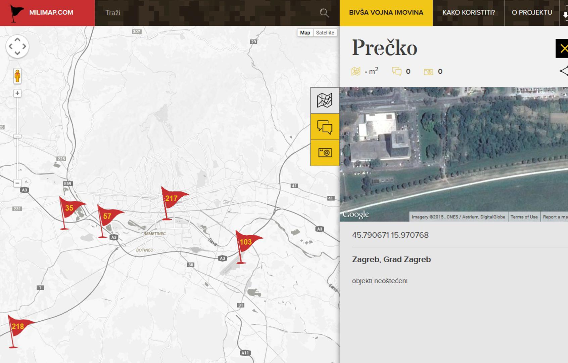Switch map to Satellite view
Viewport: 568px width, 363px height.
pyautogui.click(x=325, y=33)
